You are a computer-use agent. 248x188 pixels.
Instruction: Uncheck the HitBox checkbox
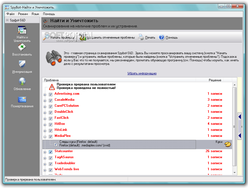click(50, 125)
